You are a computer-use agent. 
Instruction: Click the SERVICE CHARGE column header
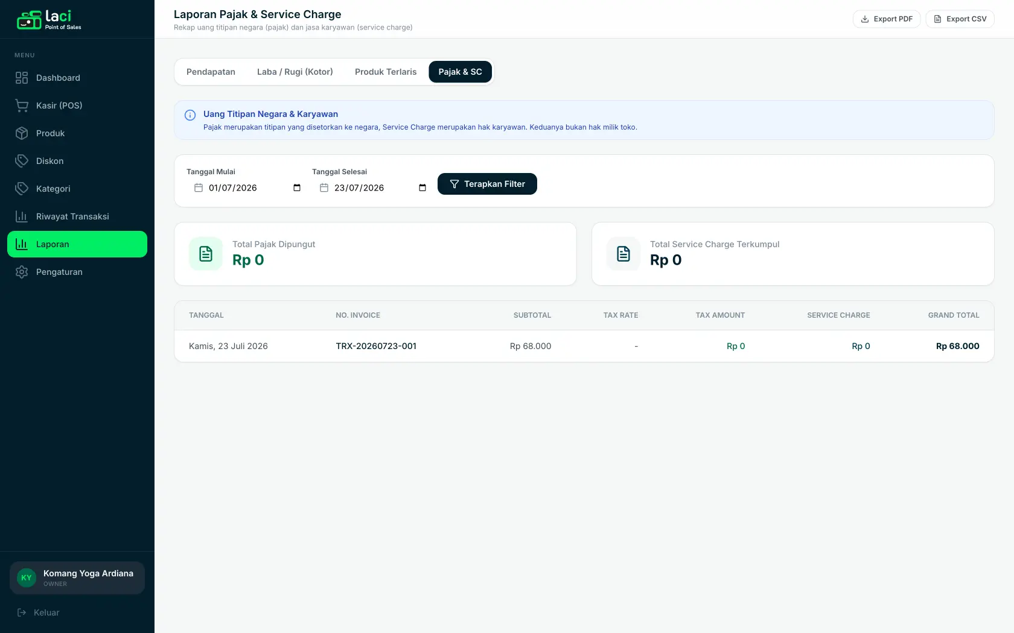(838, 315)
